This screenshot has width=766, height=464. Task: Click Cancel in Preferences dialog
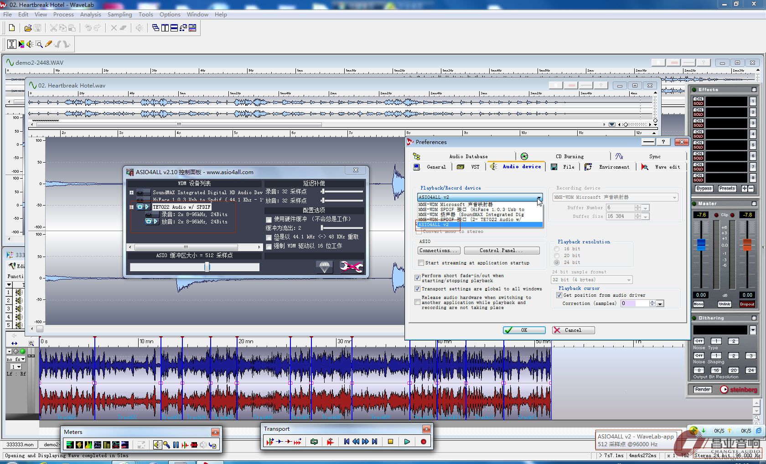(x=573, y=330)
